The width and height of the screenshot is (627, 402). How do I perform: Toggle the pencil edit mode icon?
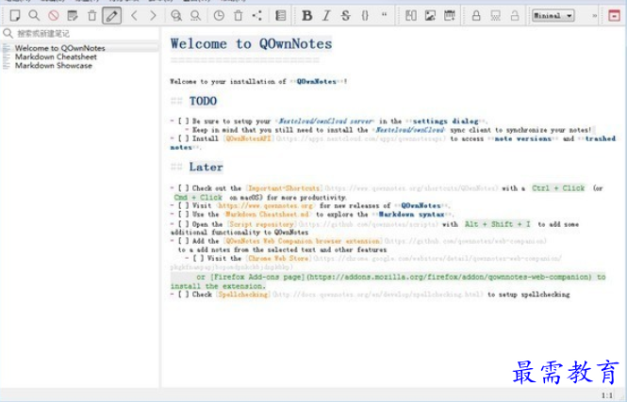point(112,16)
